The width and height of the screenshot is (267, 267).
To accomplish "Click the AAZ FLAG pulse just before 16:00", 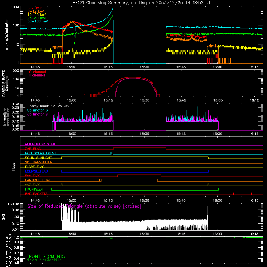I will pyautogui.click(x=208, y=185).
